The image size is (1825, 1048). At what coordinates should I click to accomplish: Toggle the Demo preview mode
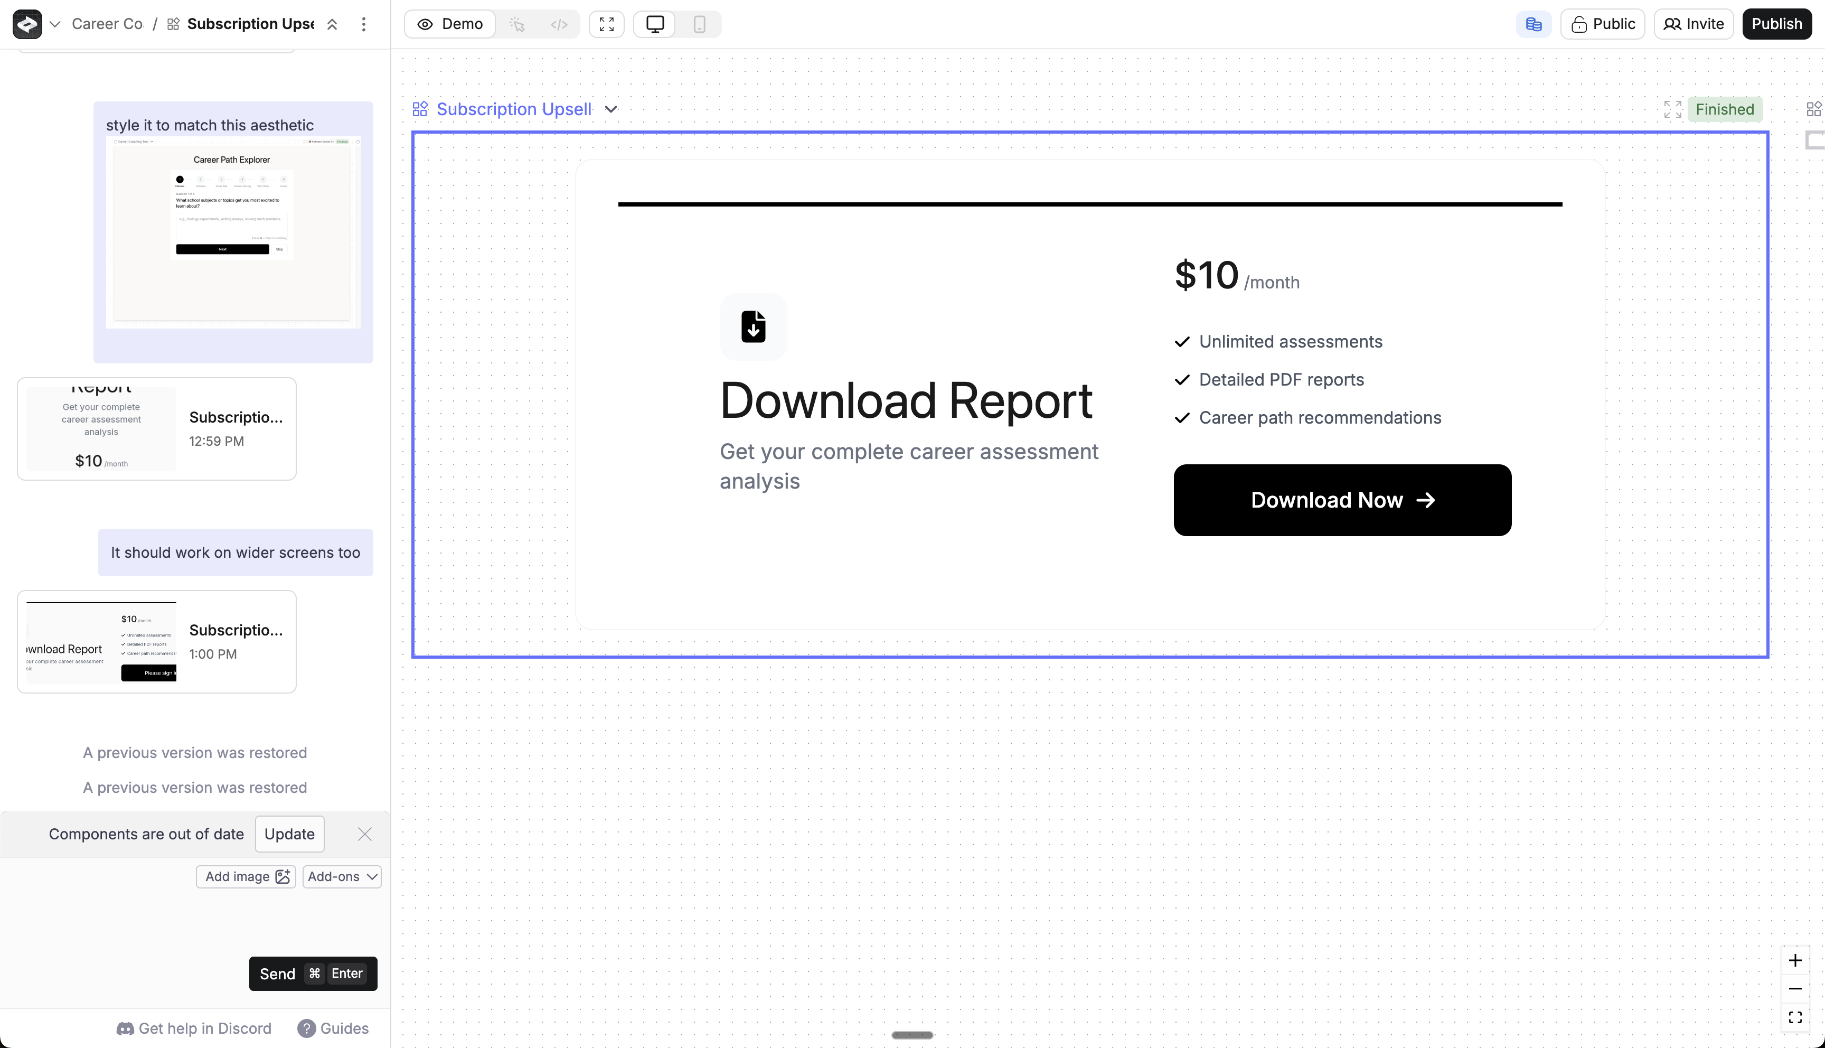point(450,24)
